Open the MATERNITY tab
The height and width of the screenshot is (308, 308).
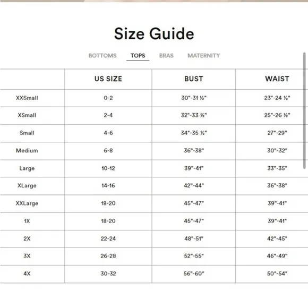point(204,56)
